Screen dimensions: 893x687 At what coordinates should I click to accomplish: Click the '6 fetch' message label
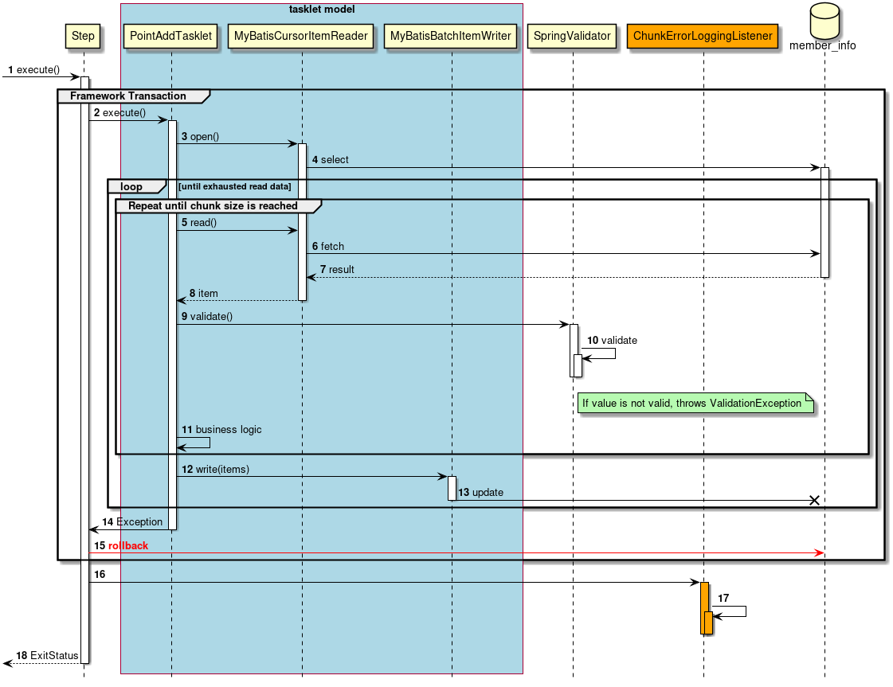click(328, 247)
